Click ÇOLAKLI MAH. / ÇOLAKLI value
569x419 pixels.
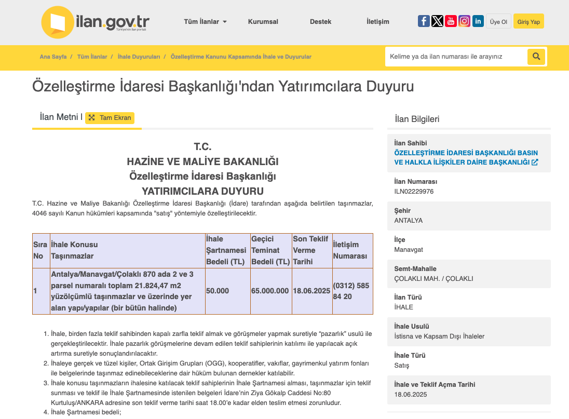coord(433,279)
